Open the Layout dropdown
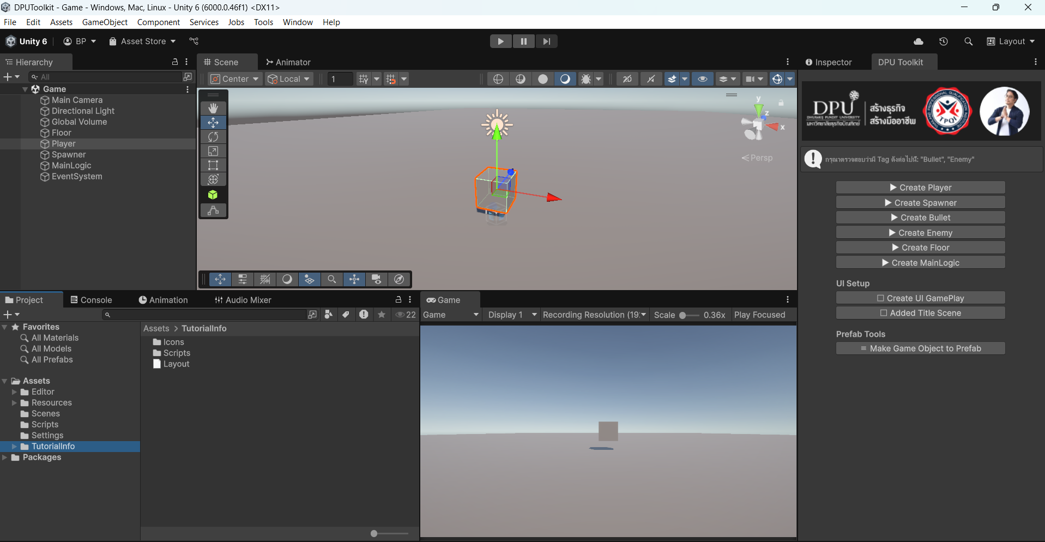This screenshot has height=542, width=1045. (1011, 41)
